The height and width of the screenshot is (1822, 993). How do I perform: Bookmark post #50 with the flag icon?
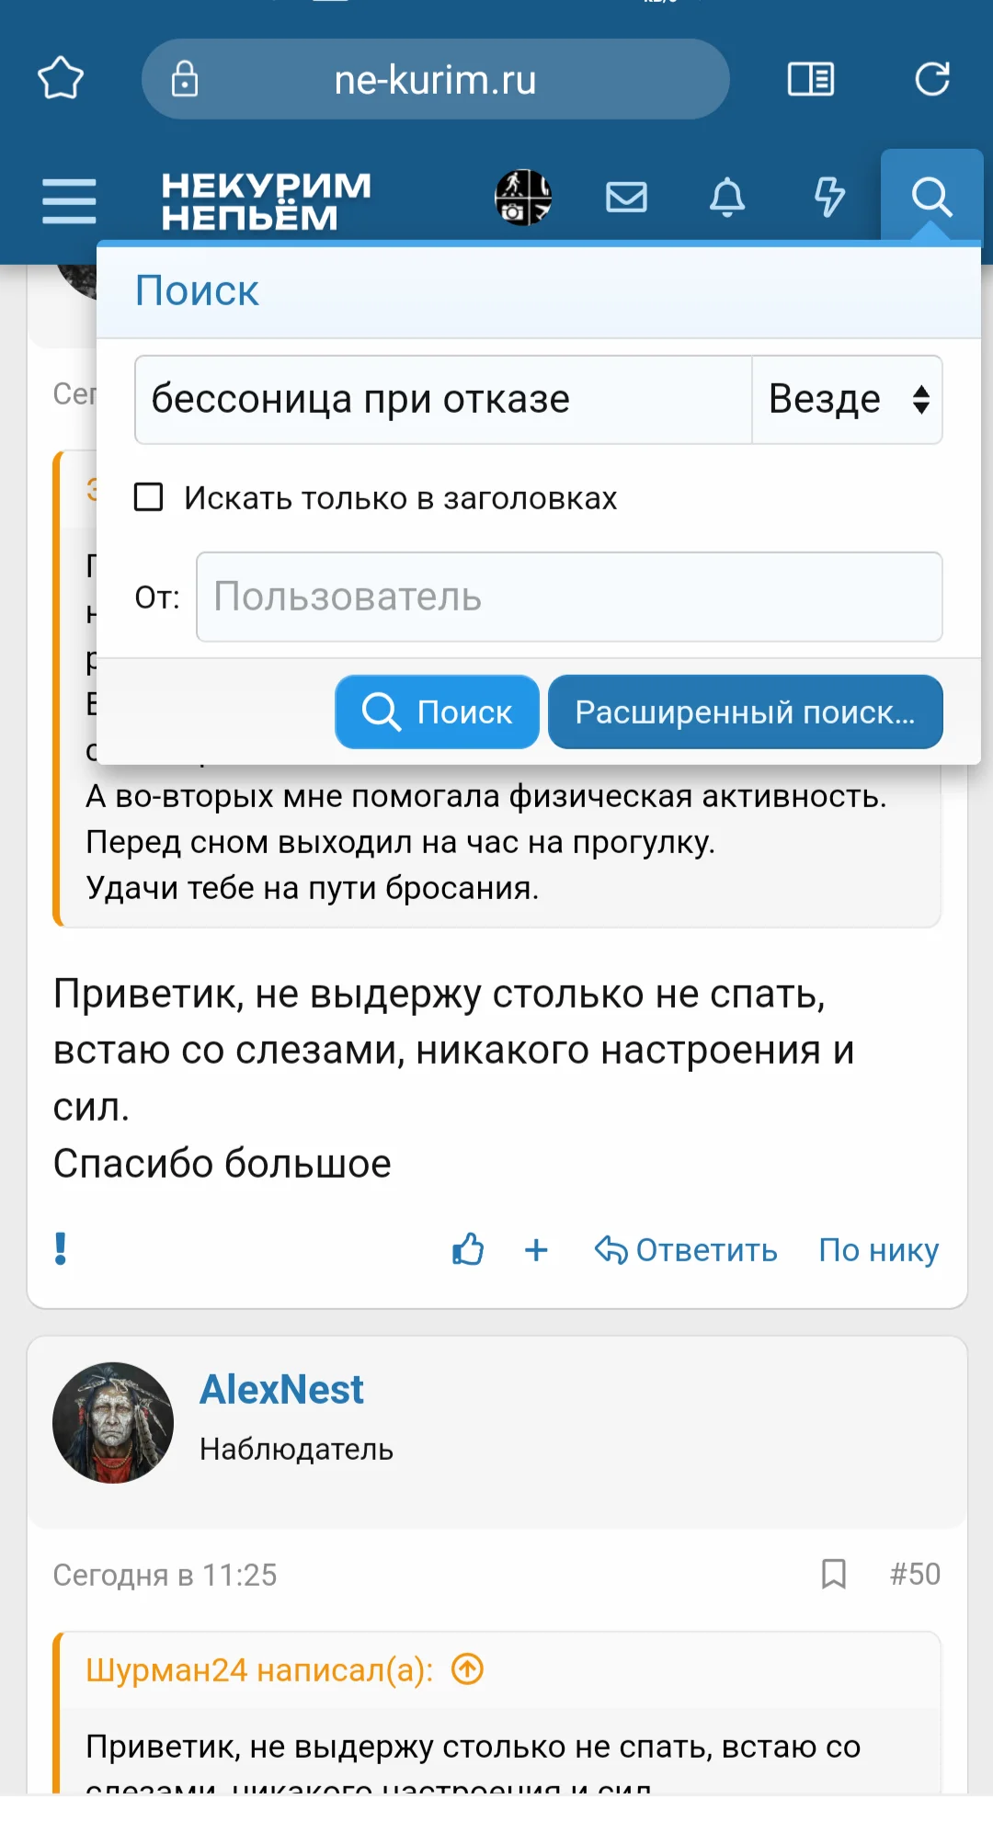[x=833, y=1574]
